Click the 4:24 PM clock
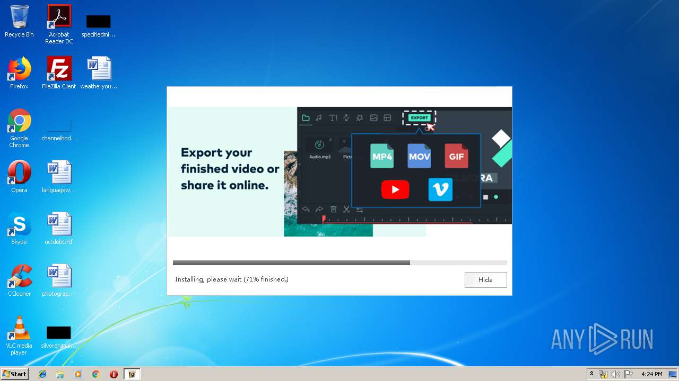This screenshot has width=679, height=381. tap(651, 374)
